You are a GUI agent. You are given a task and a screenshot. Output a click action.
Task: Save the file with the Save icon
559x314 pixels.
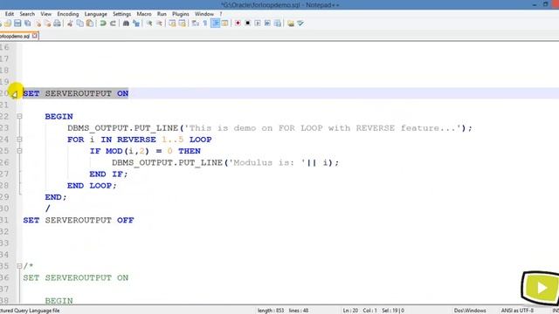point(17,24)
